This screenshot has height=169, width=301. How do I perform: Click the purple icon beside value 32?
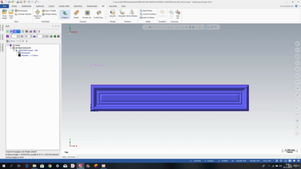click(x=8, y=36)
